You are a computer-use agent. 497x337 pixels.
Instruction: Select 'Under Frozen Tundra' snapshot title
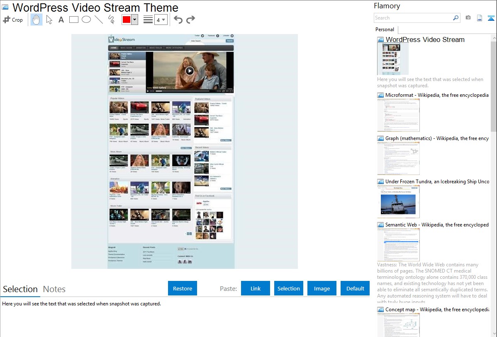(x=437, y=181)
